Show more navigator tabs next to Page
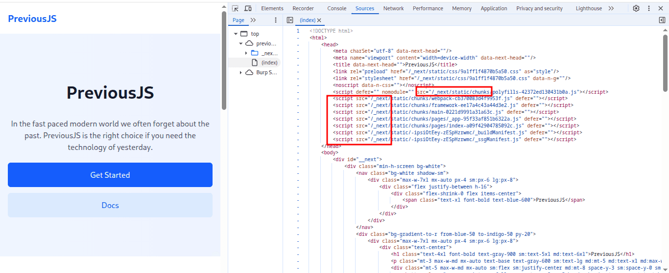This screenshot has height=273, width=669. click(x=253, y=20)
